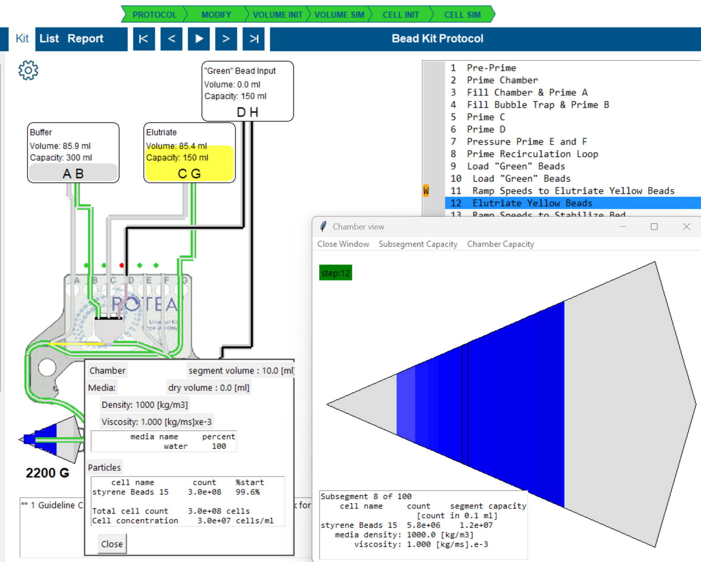Jump to first protocol step
Image resolution: width=701 pixels, height=562 pixels.
click(144, 39)
